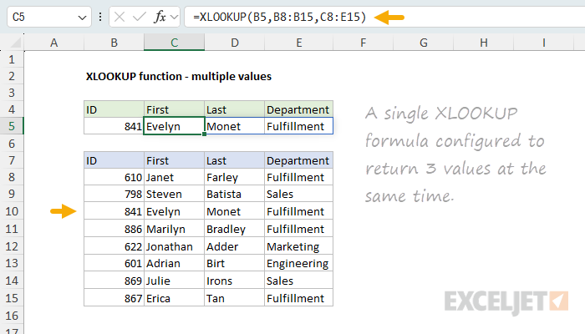This screenshot has height=334, width=585.
Task: Select row 15 header
Action: pos(12,298)
